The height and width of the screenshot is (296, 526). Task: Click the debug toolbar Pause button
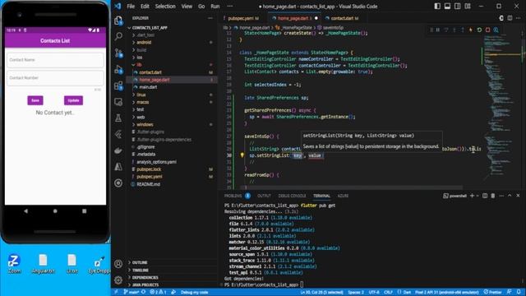(x=438, y=30)
